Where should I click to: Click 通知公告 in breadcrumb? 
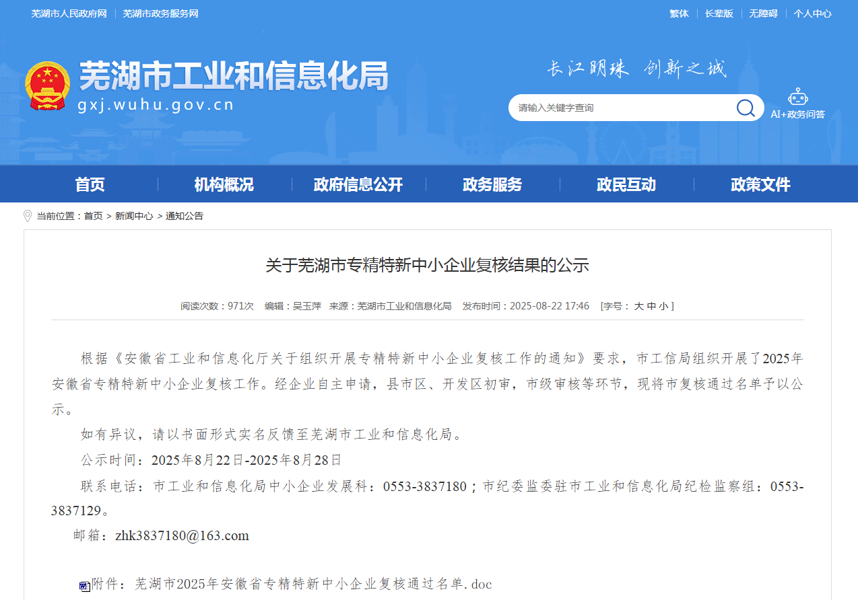click(185, 216)
